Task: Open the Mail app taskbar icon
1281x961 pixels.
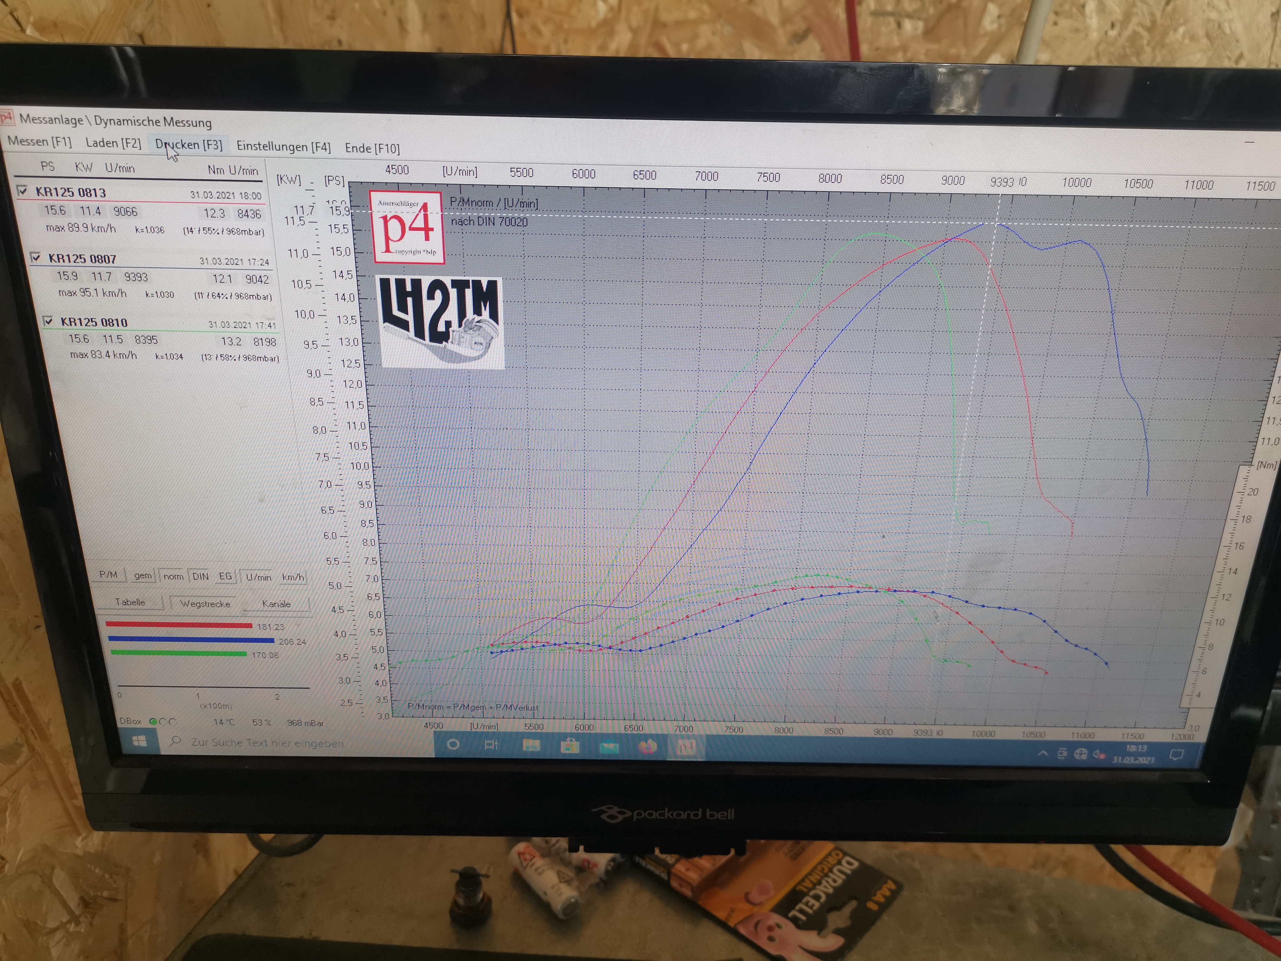Action: (x=609, y=747)
